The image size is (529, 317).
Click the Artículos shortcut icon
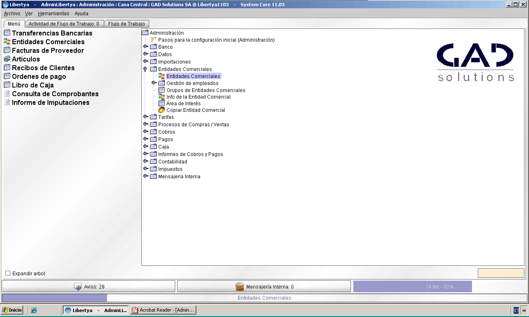[7, 59]
